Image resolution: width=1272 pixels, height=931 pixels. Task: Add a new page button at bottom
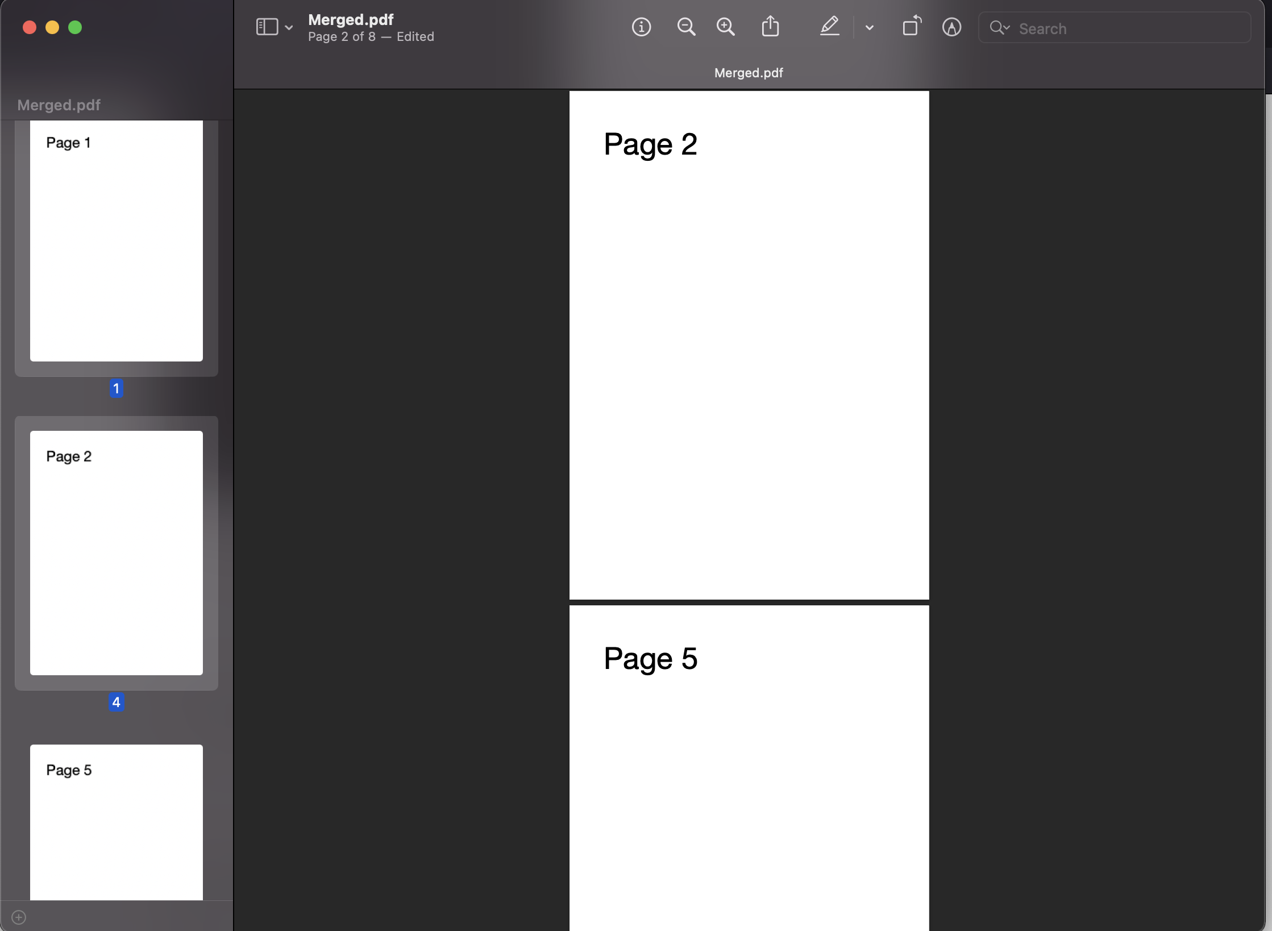[19, 916]
